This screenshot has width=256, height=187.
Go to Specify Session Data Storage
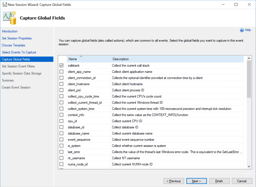22,73
